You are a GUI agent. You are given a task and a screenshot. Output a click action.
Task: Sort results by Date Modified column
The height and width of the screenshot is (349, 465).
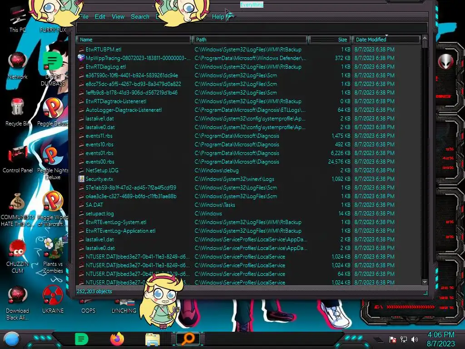point(386,40)
